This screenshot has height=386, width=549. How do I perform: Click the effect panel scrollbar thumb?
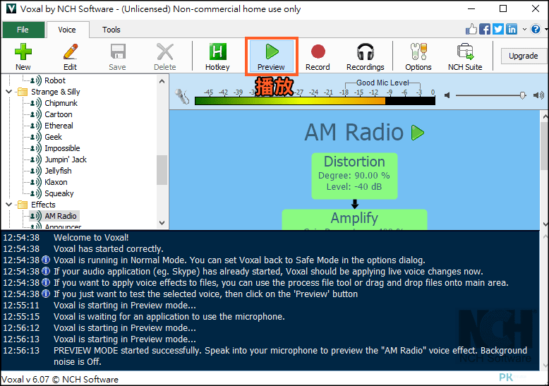(545, 146)
